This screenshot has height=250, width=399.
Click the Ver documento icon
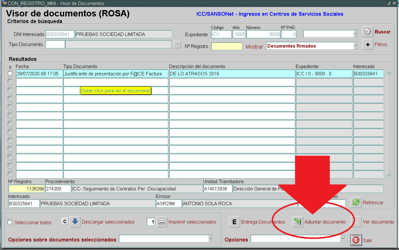tap(356, 222)
